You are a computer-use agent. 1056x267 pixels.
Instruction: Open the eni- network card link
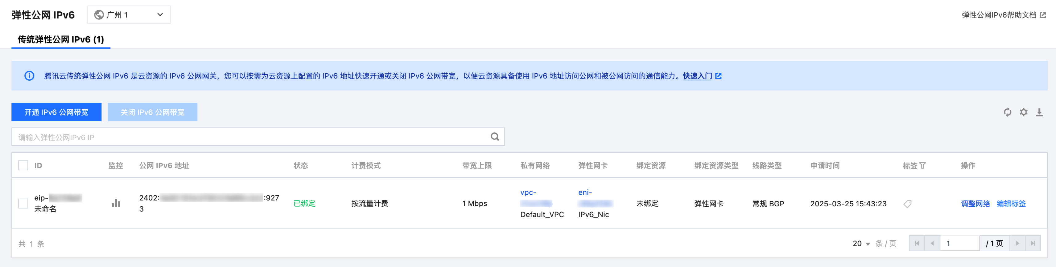(x=595, y=198)
